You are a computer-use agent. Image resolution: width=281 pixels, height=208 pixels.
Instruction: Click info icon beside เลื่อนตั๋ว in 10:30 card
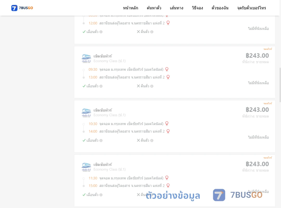click(101, 140)
